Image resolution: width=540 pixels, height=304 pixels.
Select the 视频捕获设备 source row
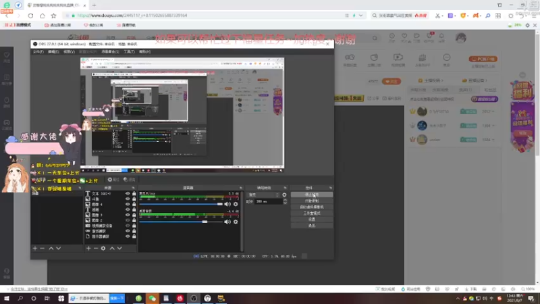(x=110, y=226)
